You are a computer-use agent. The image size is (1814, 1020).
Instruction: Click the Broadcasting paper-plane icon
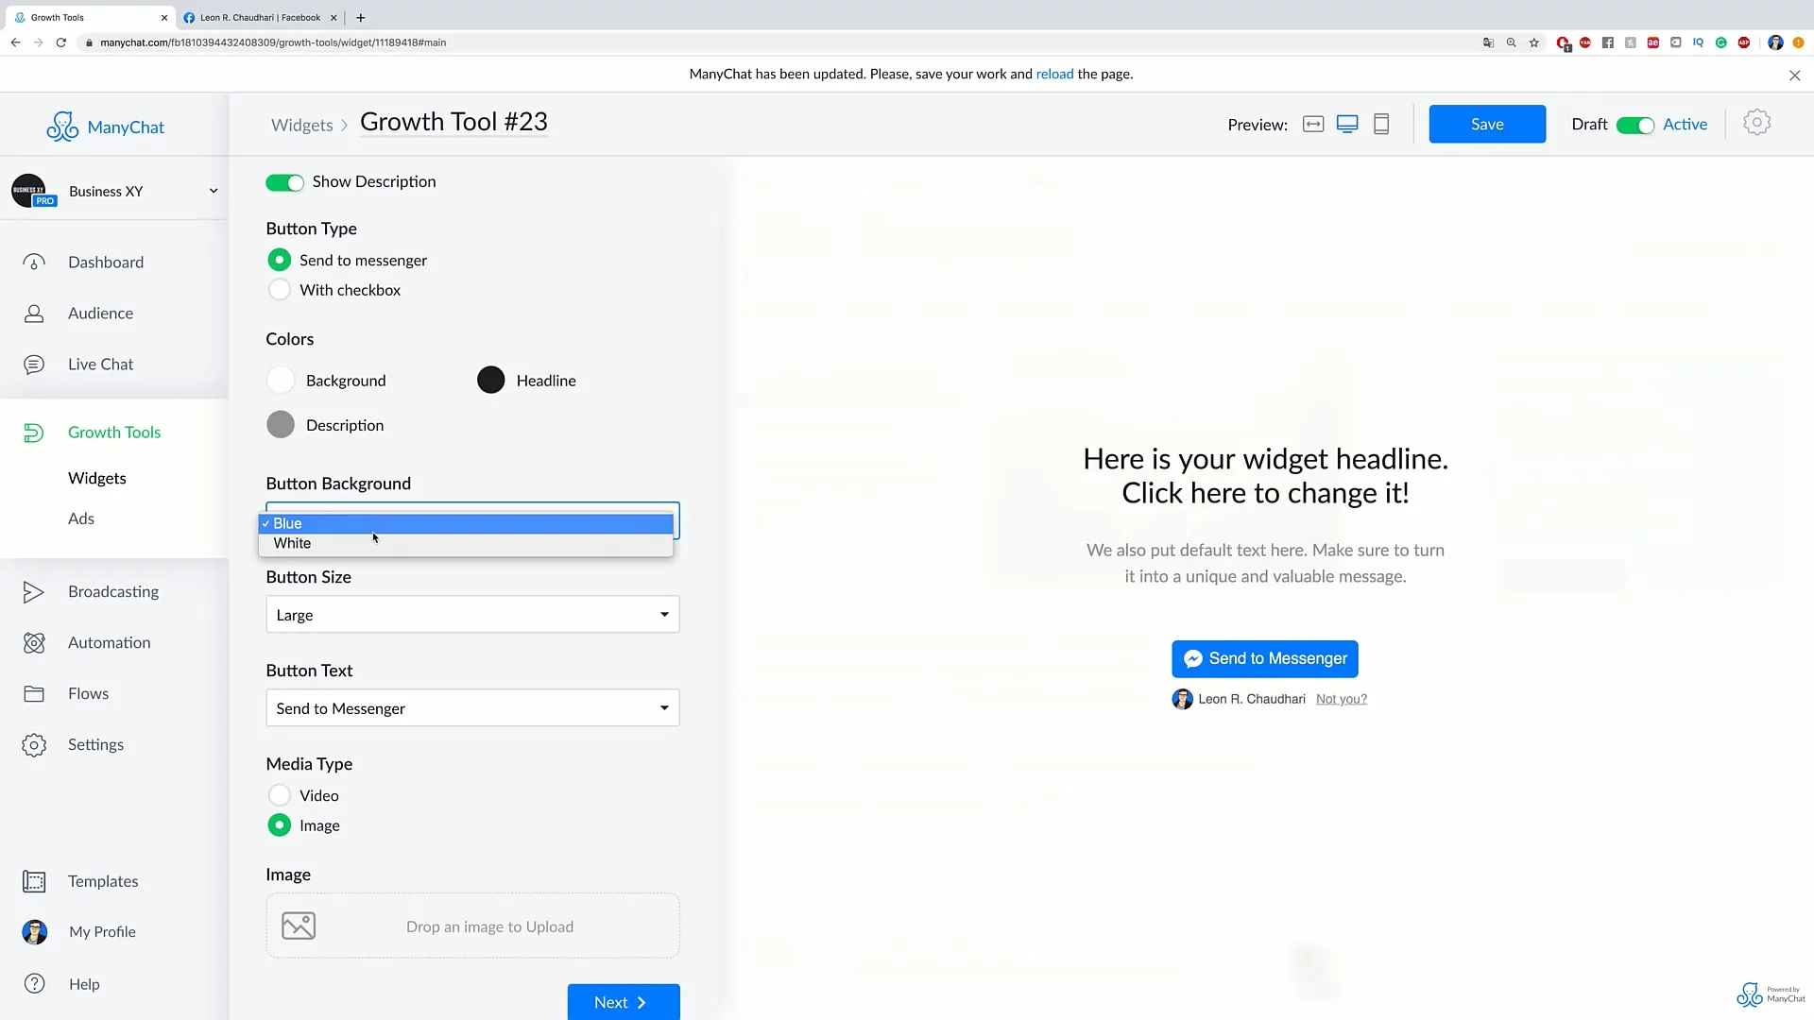click(34, 592)
